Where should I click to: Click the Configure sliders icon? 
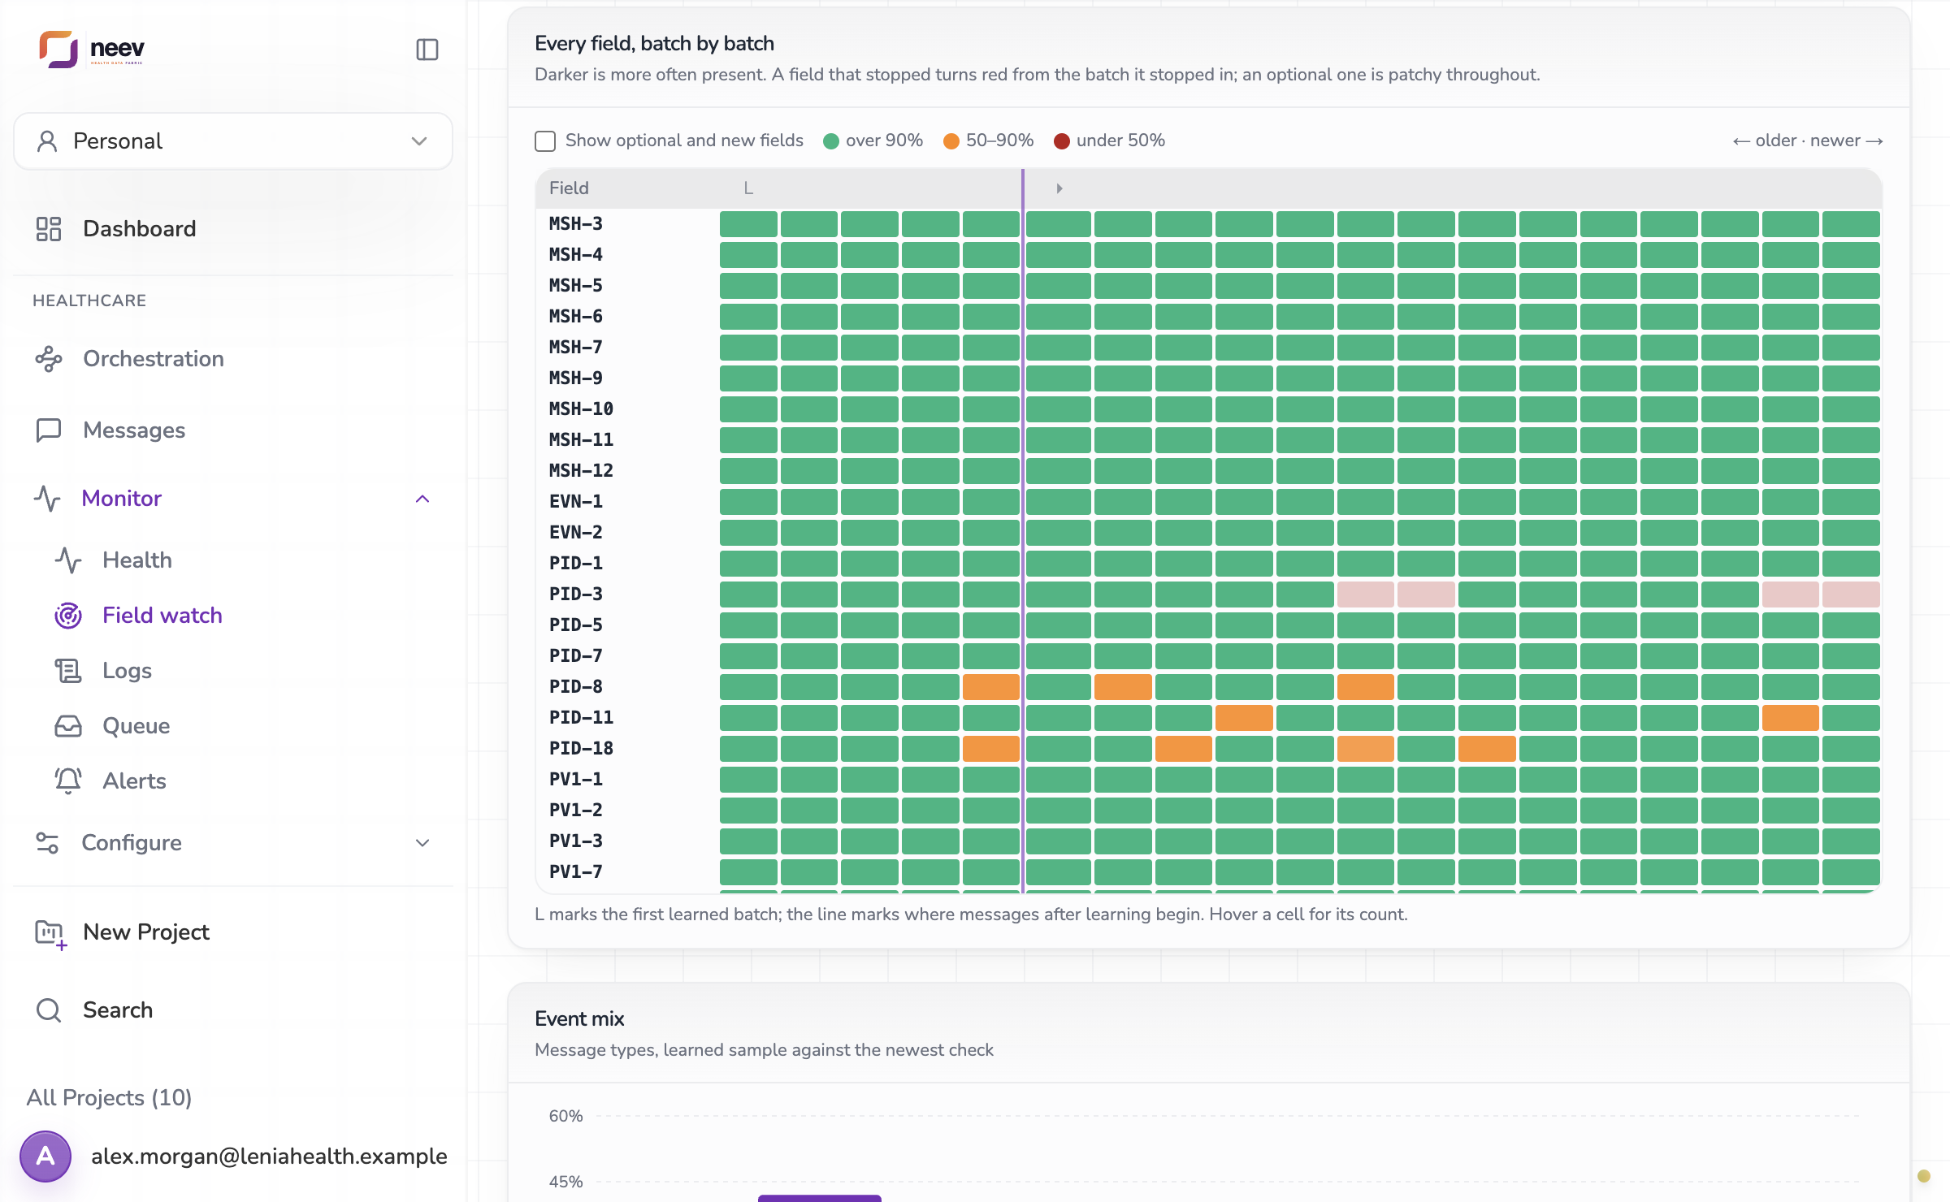coord(47,843)
